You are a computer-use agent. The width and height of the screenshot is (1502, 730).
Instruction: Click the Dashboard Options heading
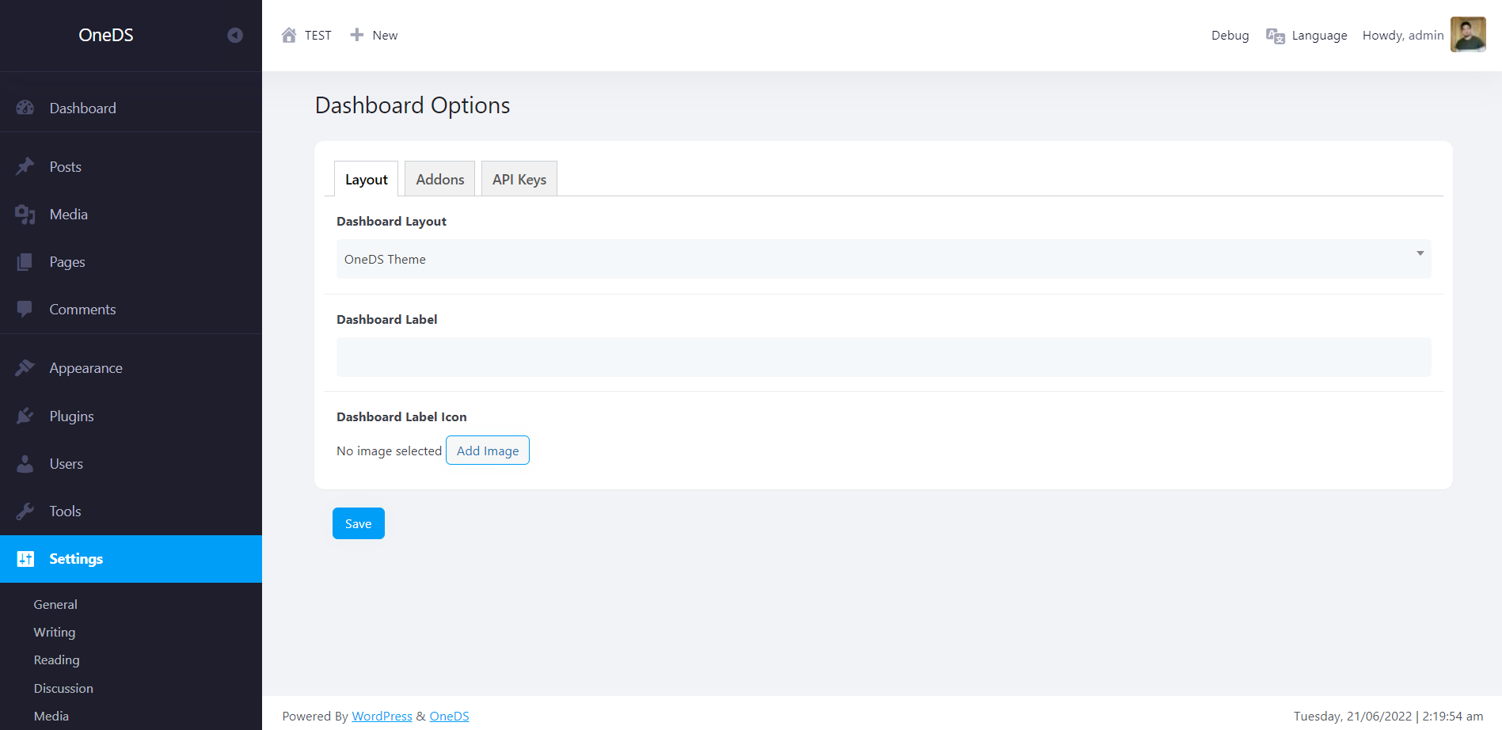pyautogui.click(x=413, y=105)
